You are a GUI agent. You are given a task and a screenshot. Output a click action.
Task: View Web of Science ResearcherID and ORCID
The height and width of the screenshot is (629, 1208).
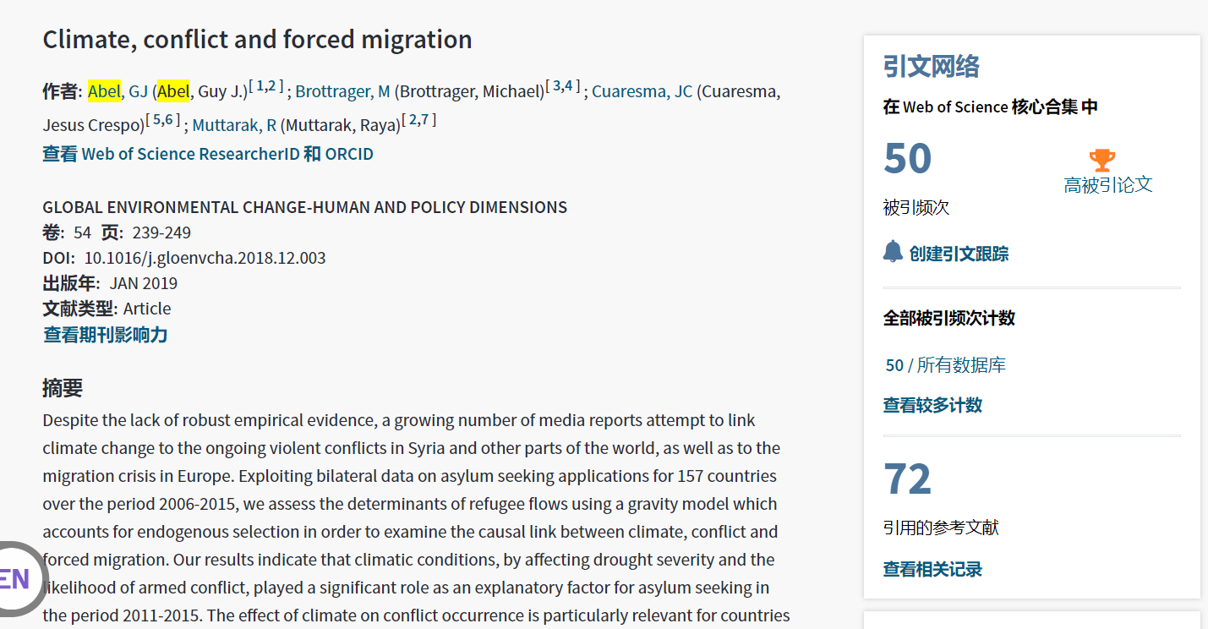pos(208,154)
